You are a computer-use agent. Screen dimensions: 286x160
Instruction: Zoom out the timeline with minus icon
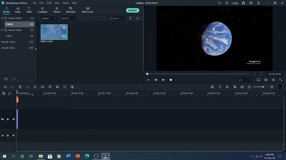point(249,87)
